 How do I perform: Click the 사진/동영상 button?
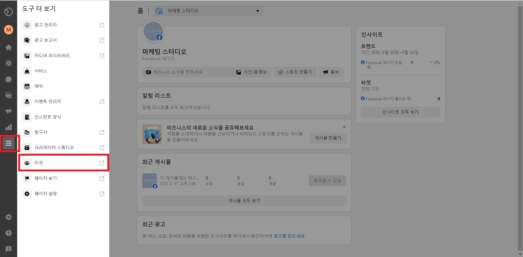click(252, 72)
